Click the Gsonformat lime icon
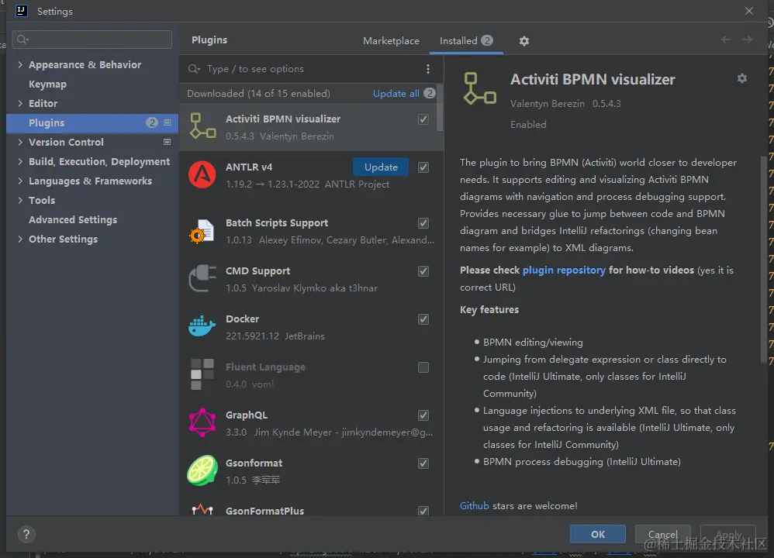Image resolution: width=774 pixels, height=558 pixels. pos(202,470)
